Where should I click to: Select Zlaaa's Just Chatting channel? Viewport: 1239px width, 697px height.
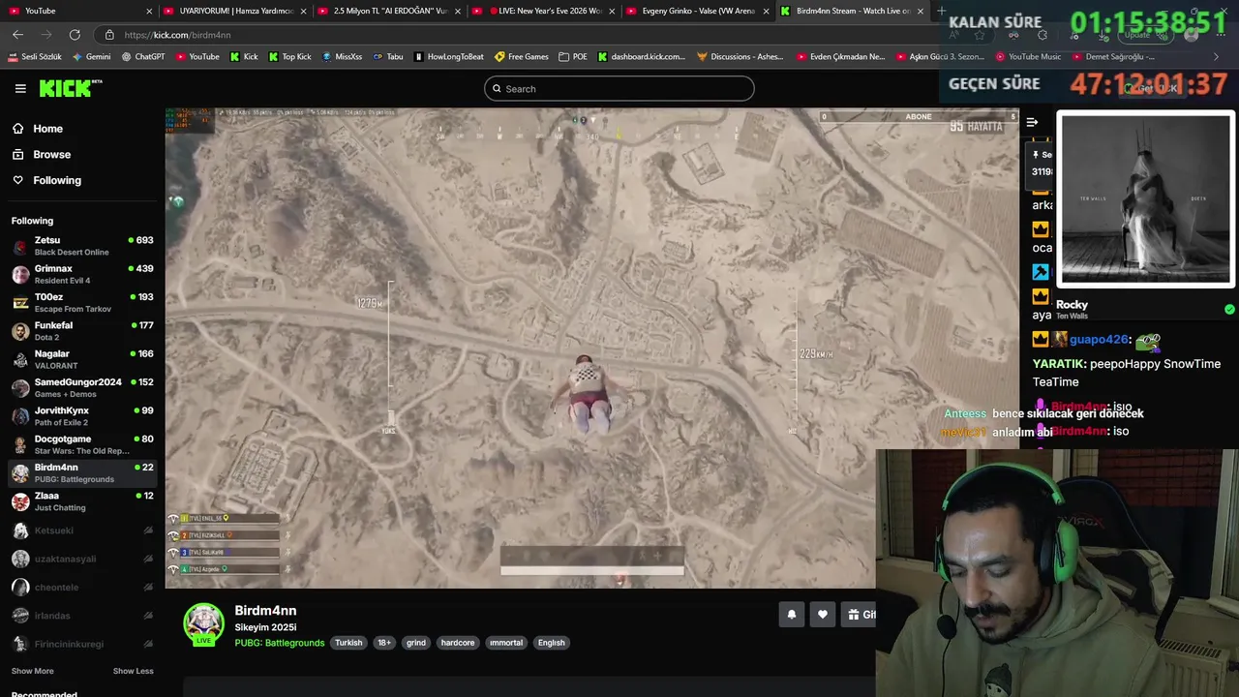82,501
